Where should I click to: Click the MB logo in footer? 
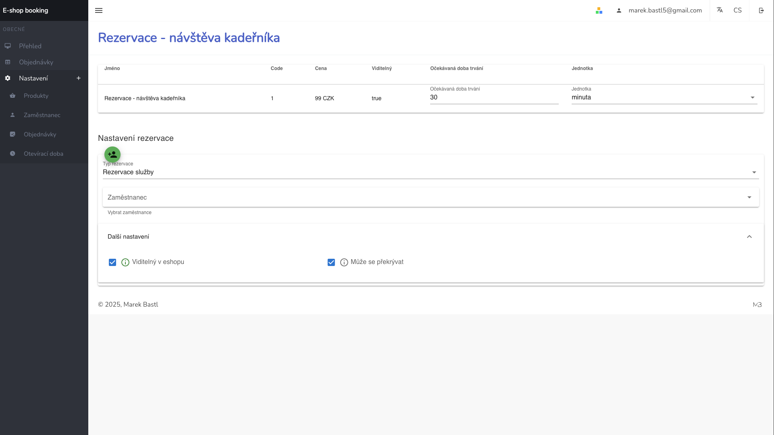point(757,305)
